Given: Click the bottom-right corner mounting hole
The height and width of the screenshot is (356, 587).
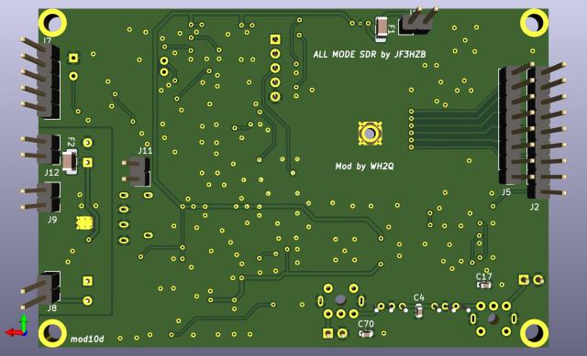Looking at the screenshot, I should pos(535,334).
